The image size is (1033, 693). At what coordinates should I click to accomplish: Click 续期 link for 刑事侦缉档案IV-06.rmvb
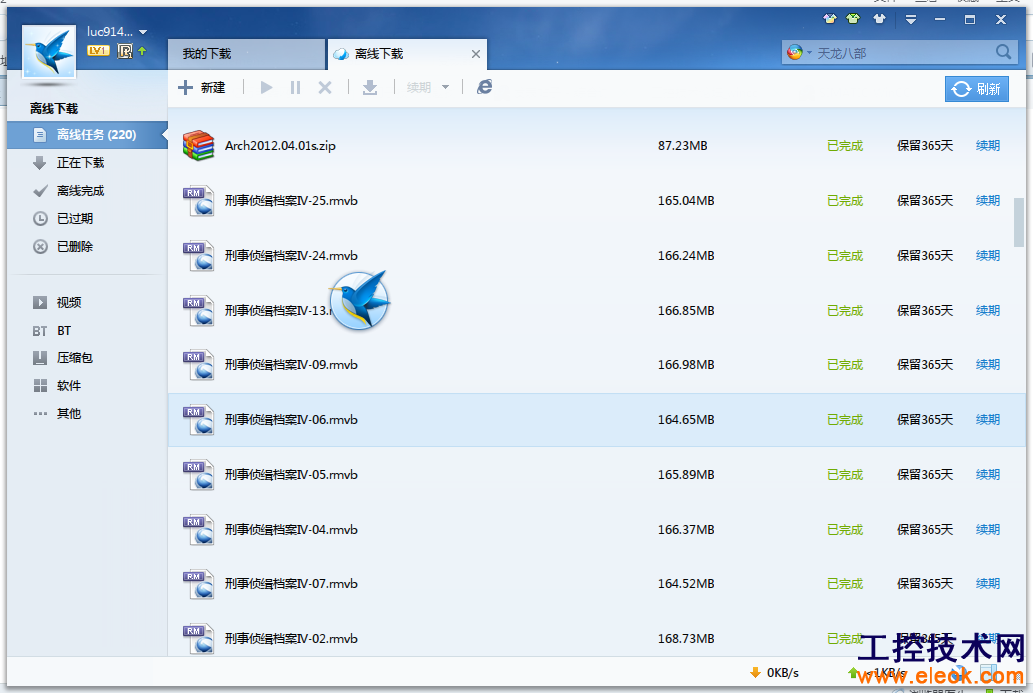pyautogui.click(x=987, y=420)
